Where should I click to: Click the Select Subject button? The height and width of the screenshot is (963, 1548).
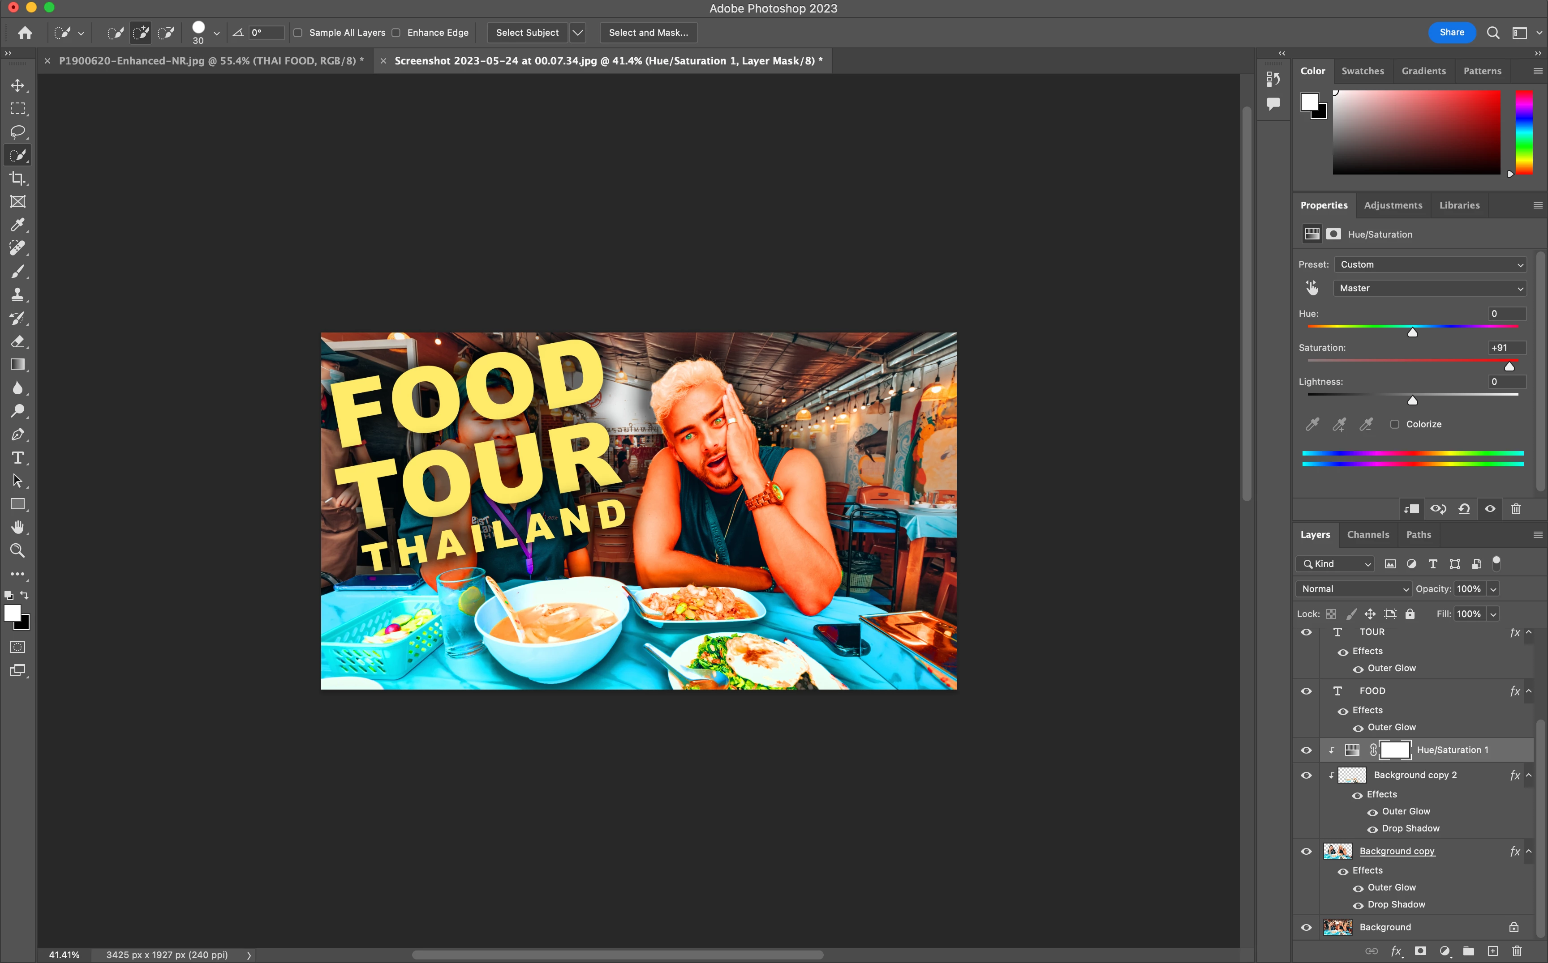(x=527, y=33)
